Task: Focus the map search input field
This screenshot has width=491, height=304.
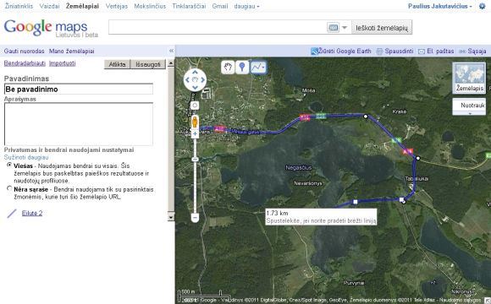Action: coord(218,28)
